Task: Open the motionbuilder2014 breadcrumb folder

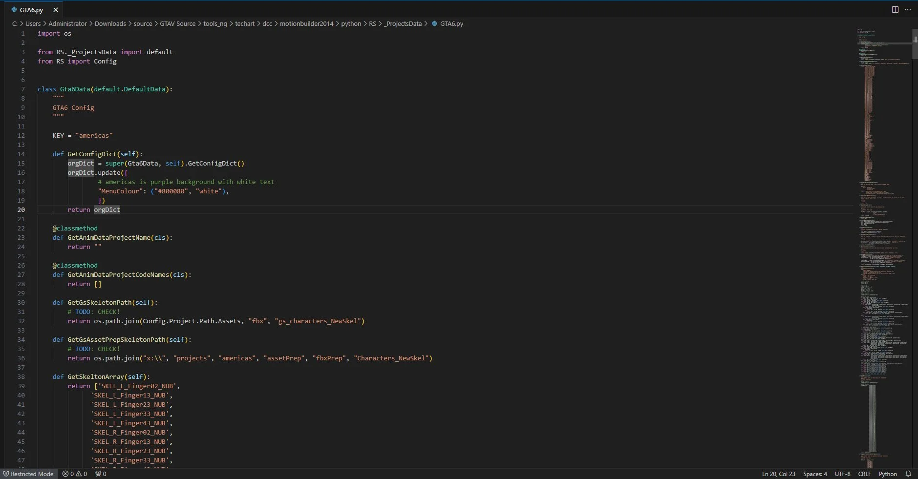Action: tap(306, 23)
